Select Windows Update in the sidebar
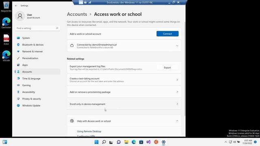 coord(38,105)
